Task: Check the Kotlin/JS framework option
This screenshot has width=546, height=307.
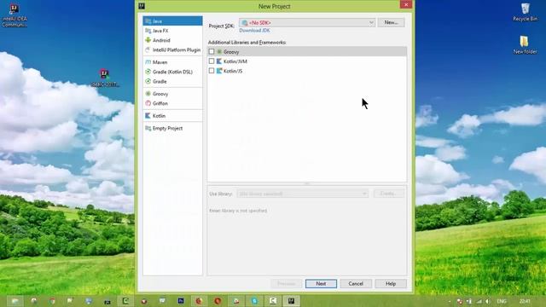Action: (212, 71)
